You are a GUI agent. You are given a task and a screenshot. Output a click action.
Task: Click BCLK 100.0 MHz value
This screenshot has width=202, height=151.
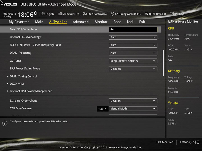tap(174, 49)
